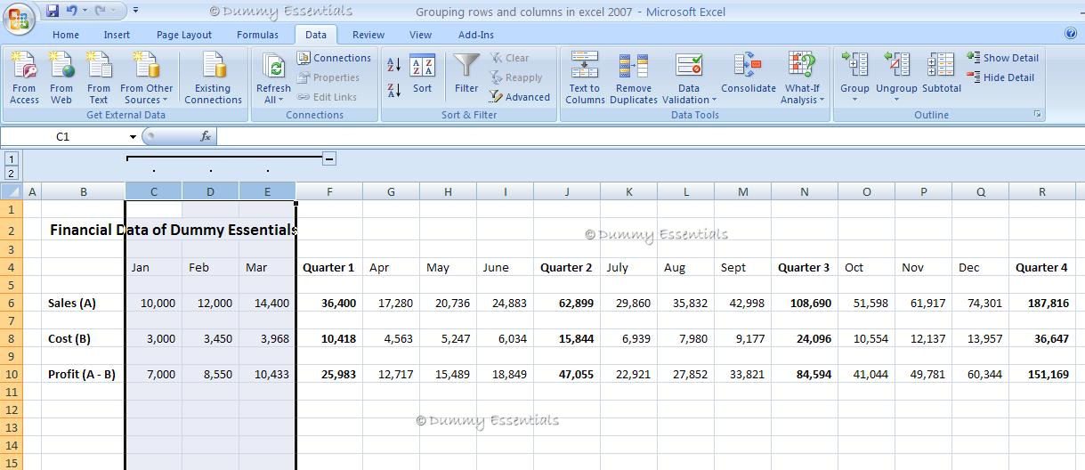Click the Name Box showing C1
This screenshot has height=470, width=1085.
(63, 136)
